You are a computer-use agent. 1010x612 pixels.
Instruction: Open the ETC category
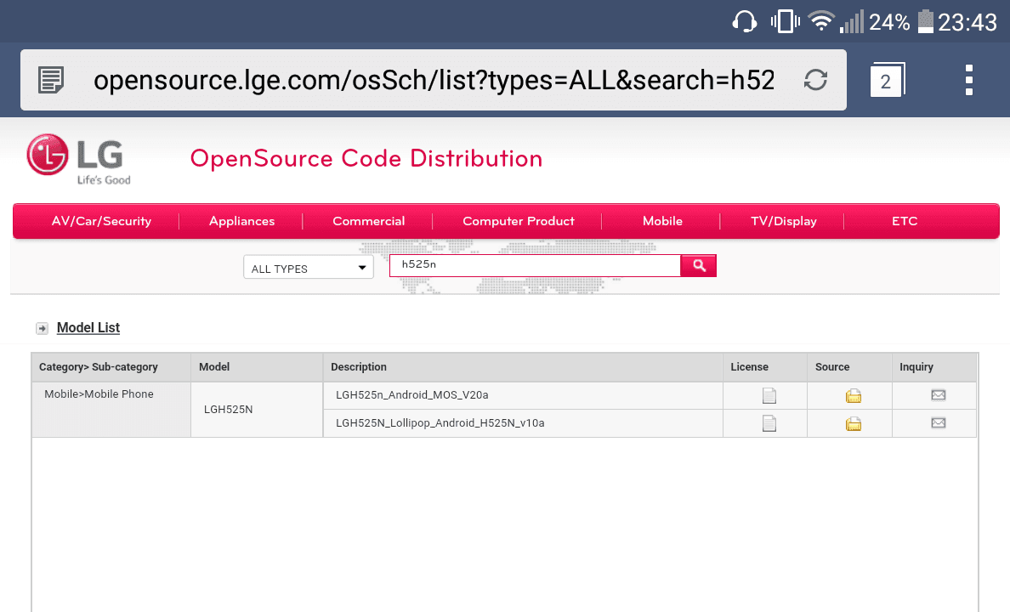point(905,221)
